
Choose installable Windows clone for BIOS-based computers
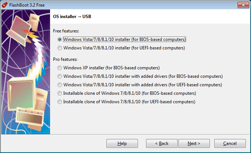point(60,93)
